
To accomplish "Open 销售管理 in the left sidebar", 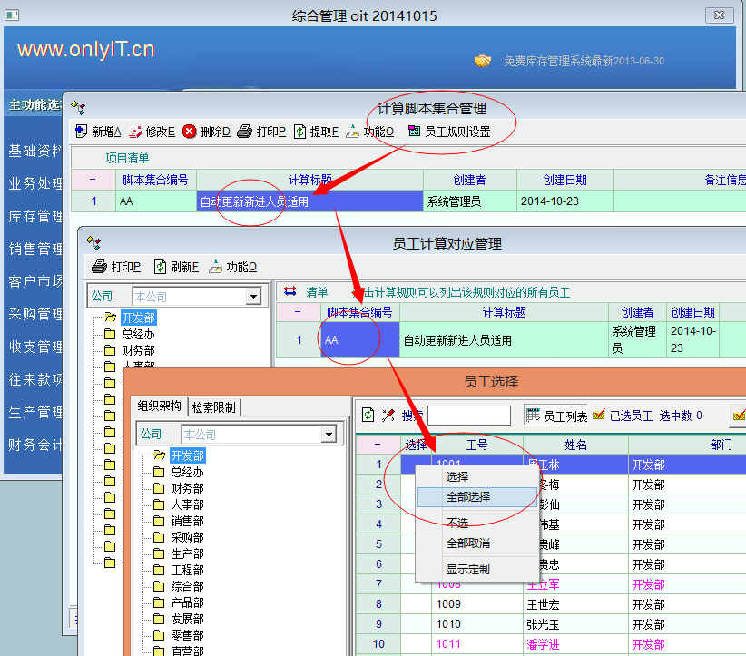I will point(34,249).
